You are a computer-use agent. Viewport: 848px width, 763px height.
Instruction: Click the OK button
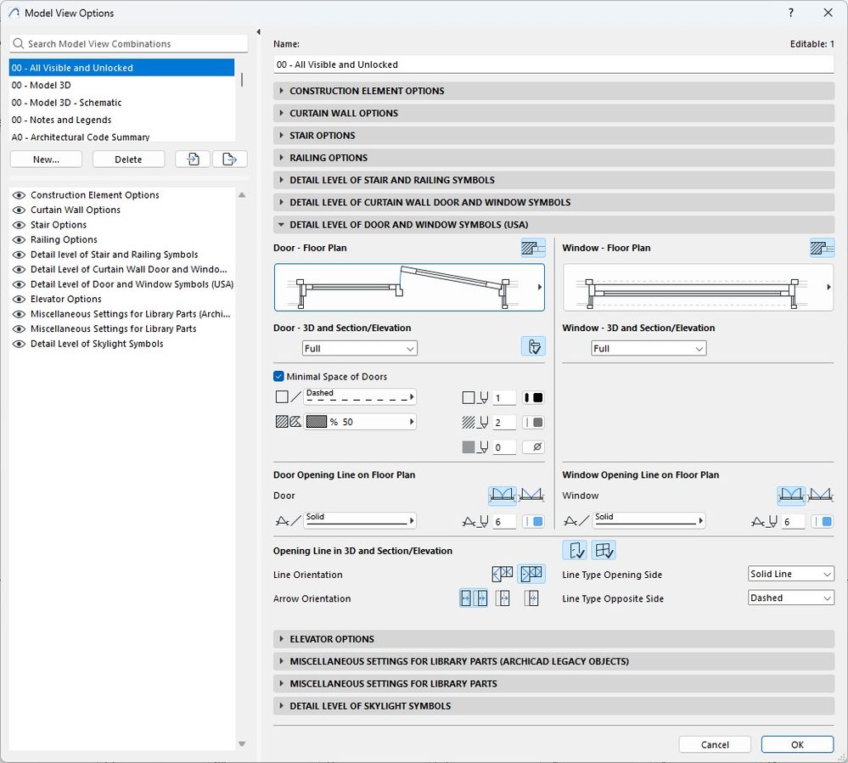(x=797, y=744)
